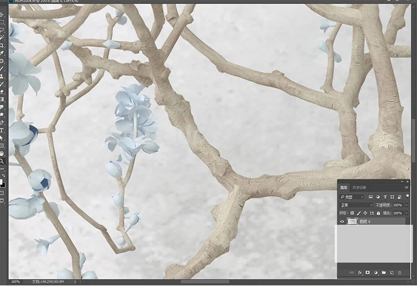Open the background color picker
The height and width of the screenshot is (291, 417).
point(4,185)
